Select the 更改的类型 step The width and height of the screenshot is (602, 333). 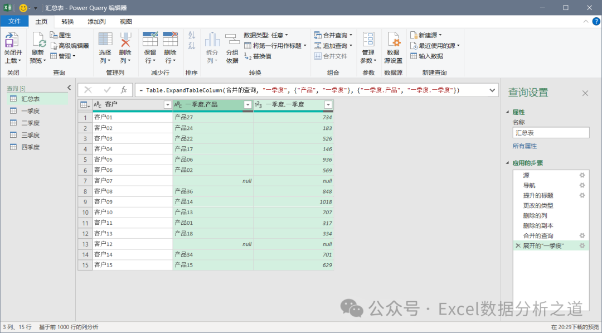[551, 205]
